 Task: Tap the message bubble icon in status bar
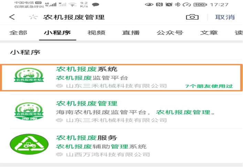[x=95, y=5]
